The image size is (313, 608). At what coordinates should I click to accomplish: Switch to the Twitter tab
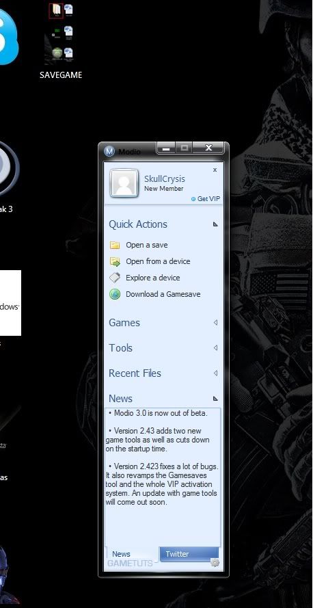189,554
